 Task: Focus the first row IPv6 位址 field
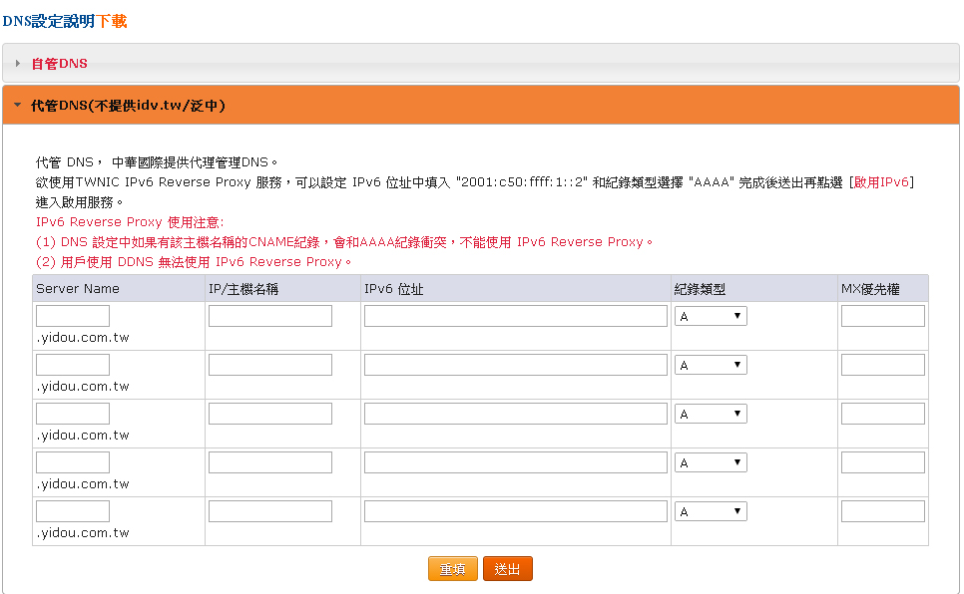(515, 316)
